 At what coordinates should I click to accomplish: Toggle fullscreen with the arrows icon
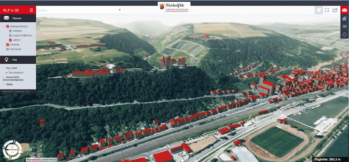327,10
